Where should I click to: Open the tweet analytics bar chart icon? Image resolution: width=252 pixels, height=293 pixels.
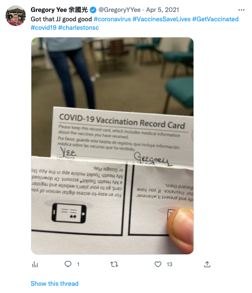[35, 265]
